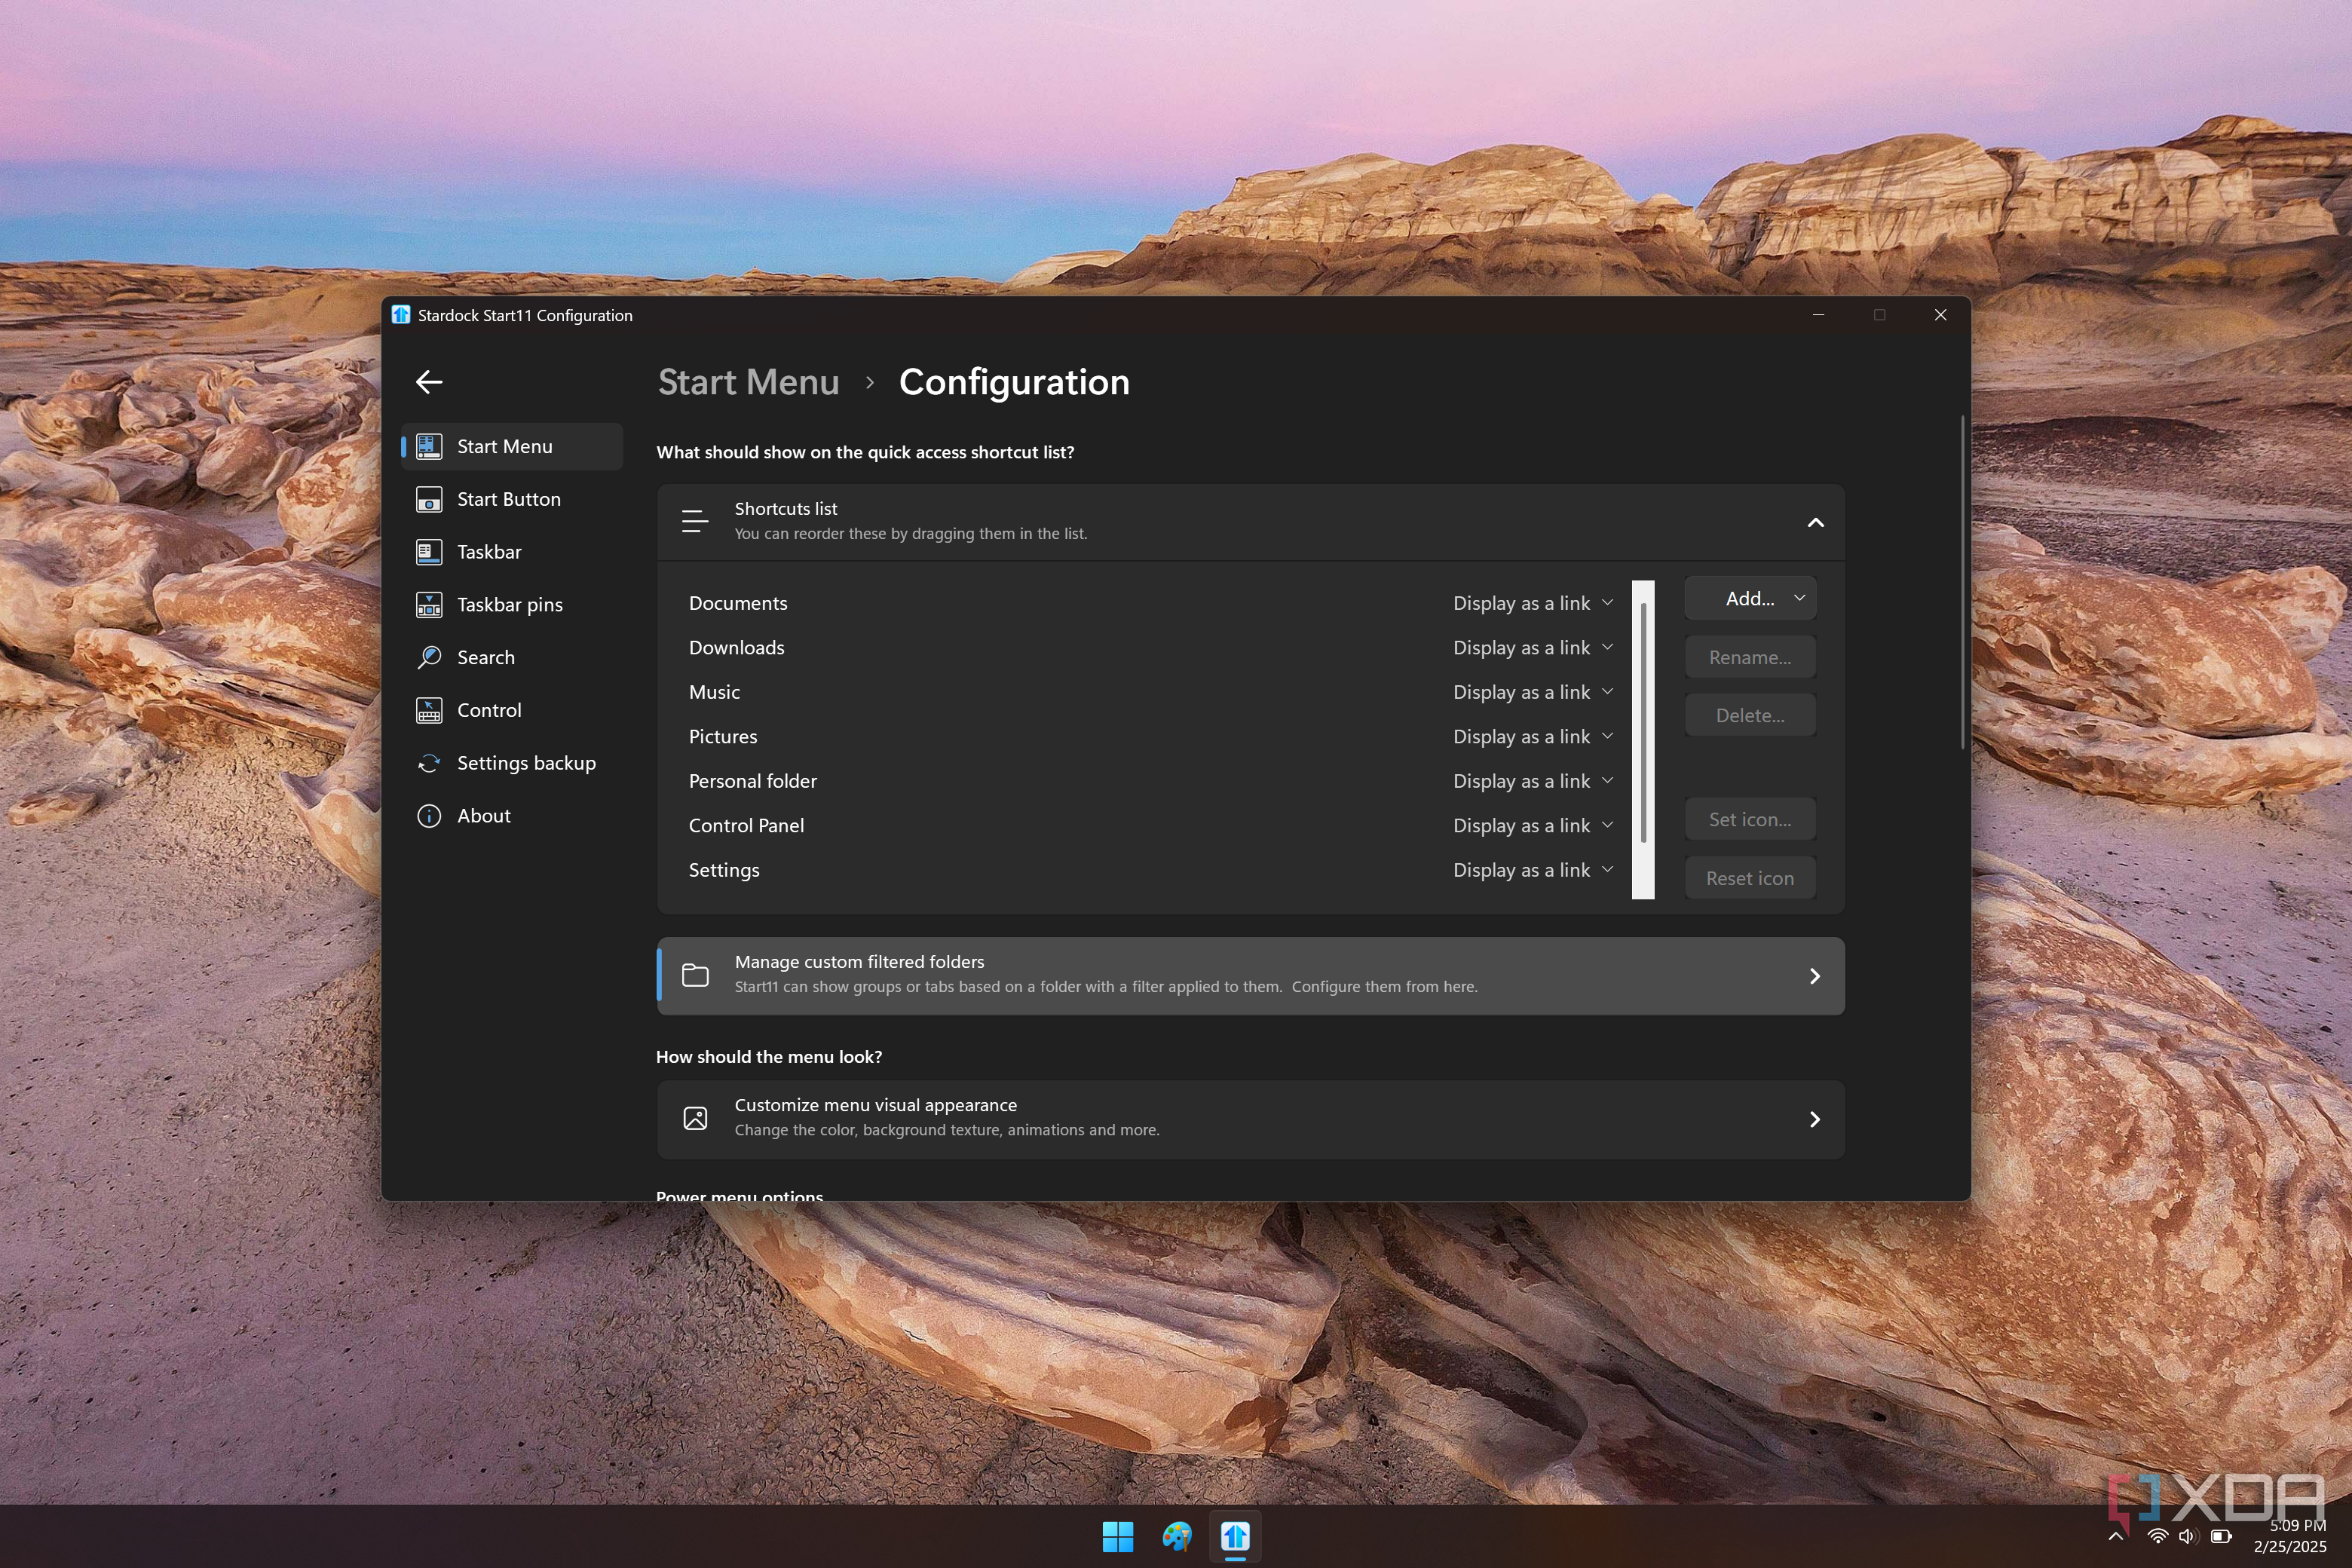Open the About page
The width and height of the screenshot is (2352, 1568).
point(512,816)
